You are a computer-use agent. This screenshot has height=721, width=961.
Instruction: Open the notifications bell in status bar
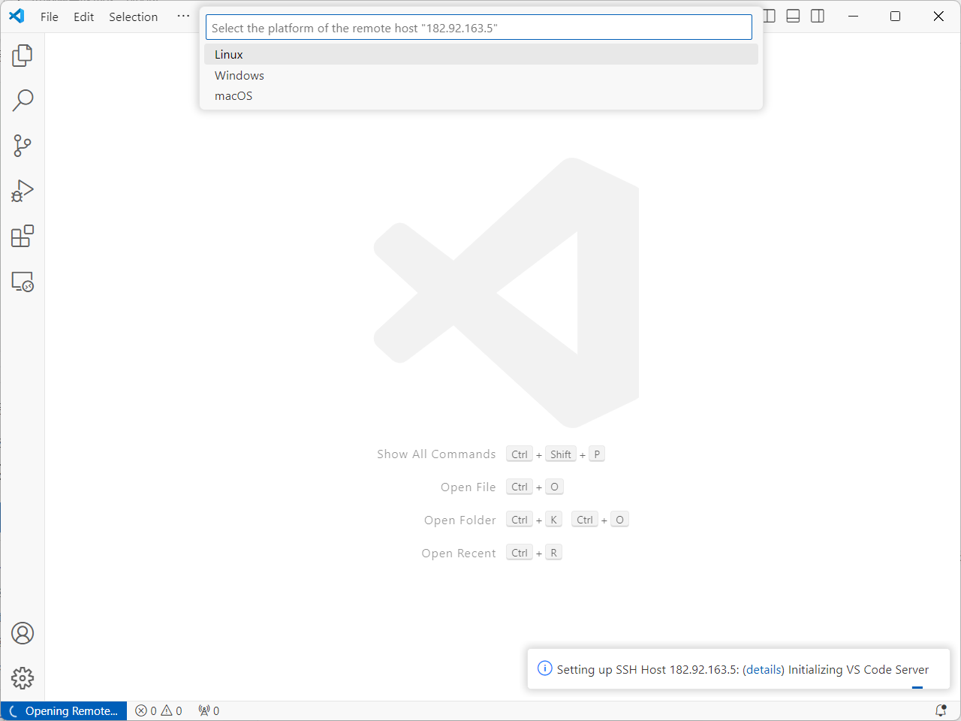tap(941, 710)
